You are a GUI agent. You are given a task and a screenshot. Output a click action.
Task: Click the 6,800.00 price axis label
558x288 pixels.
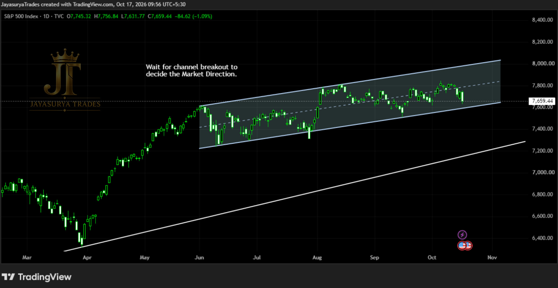[542, 194]
